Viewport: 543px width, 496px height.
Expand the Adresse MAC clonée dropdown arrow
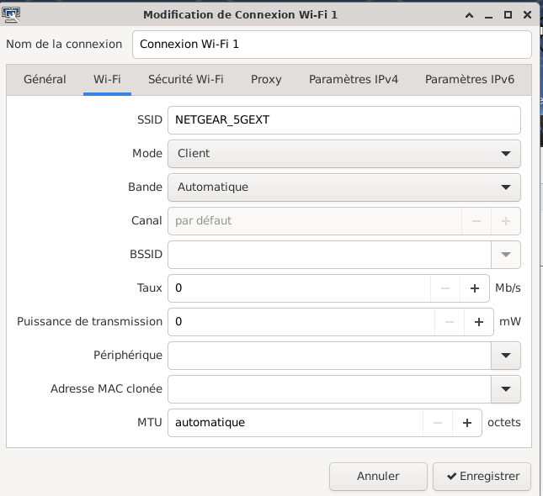click(505, 389)
